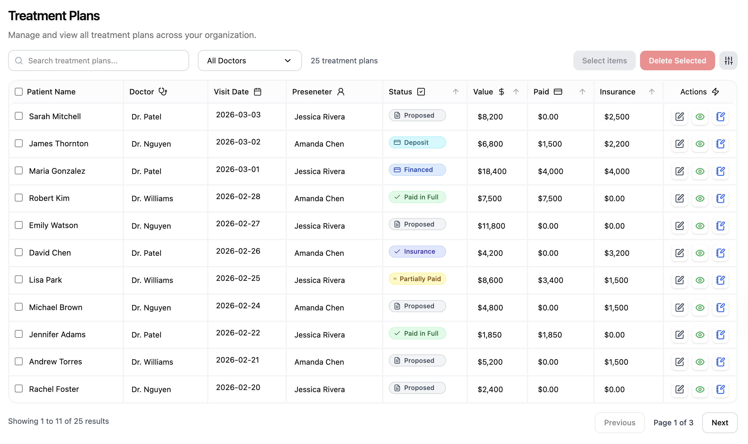Image resolution: width=748 pixels, height=444 pixels.
Task: Select all rows via header checkbox
Action: click(x=18, y=91)
